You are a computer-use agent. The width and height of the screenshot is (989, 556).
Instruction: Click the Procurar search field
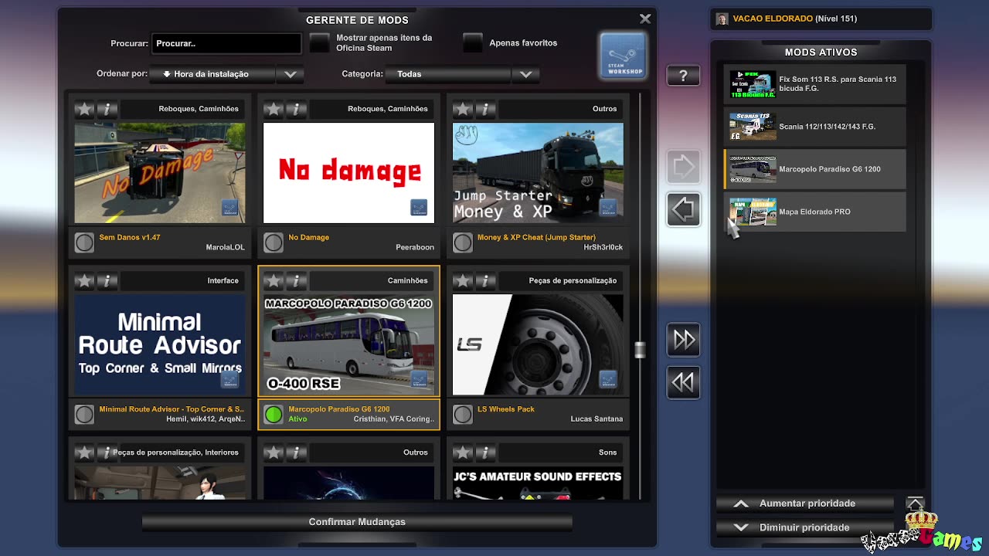tap(226, 43)
